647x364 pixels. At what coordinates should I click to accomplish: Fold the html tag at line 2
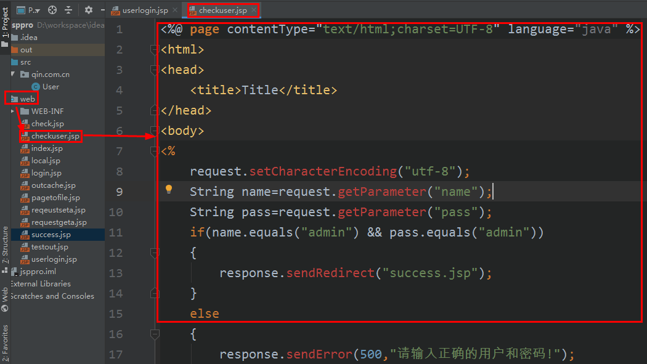155,50
